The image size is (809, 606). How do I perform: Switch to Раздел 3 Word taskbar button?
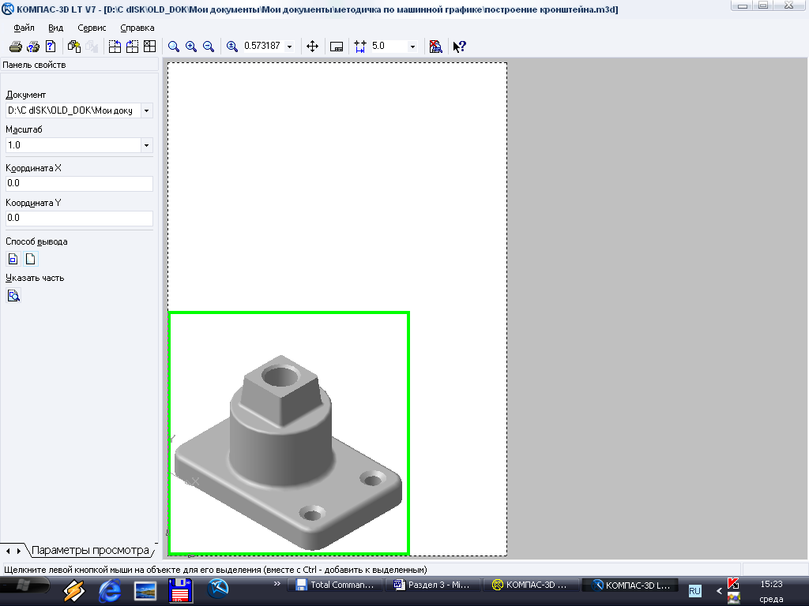coord(433,585)
